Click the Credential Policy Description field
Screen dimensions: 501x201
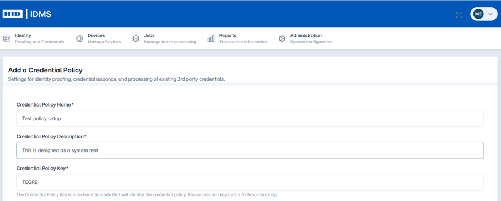click(250, 150)
